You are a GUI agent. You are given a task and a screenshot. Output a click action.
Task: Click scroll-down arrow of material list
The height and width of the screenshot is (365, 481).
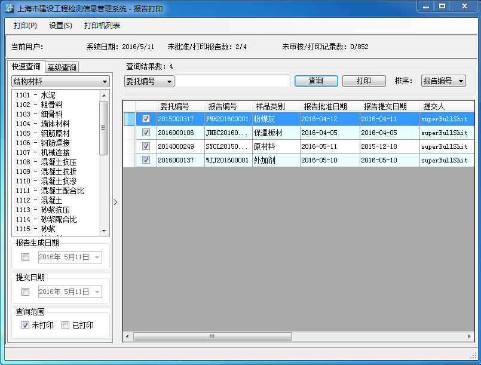coord(104,231)
